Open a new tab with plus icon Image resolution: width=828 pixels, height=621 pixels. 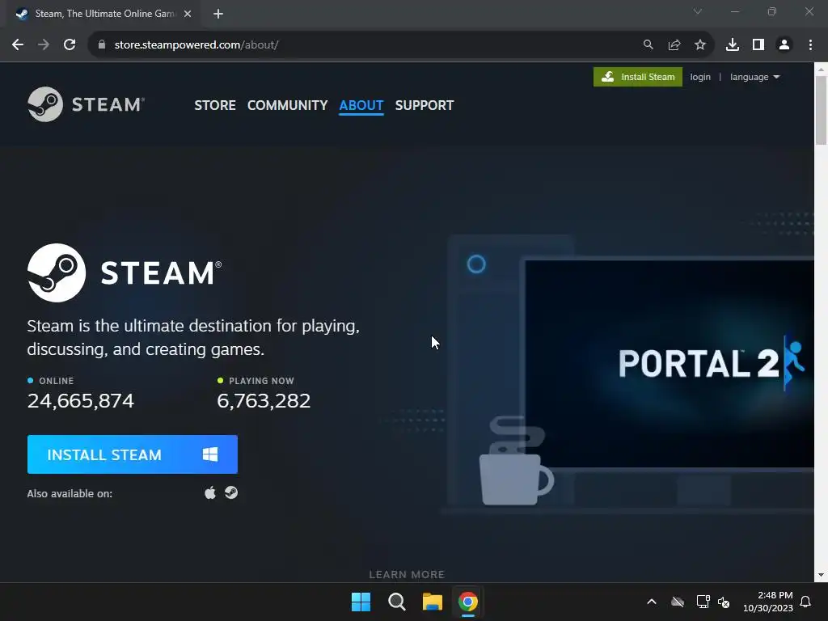pyautogui.click(x=218, y=14)
